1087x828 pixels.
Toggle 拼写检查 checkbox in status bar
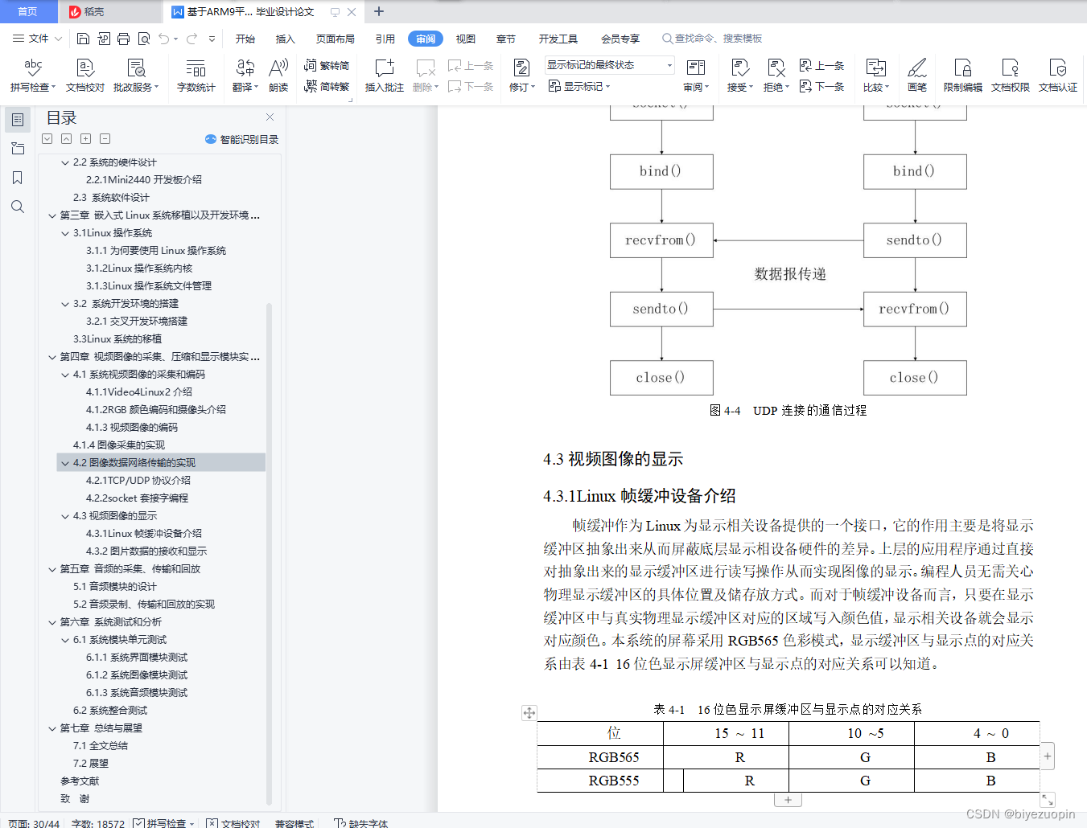point(163,823)
